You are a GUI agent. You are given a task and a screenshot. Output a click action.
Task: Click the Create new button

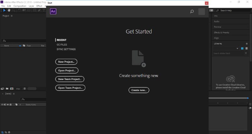pyautogui.click(x=139, y=90)
